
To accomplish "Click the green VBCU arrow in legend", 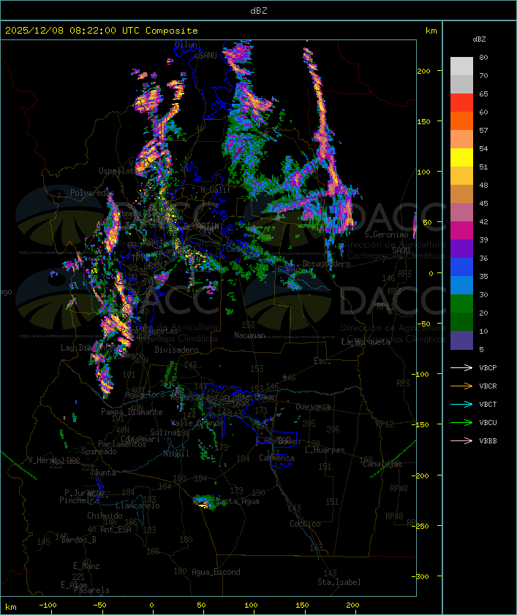I will 461,422.
